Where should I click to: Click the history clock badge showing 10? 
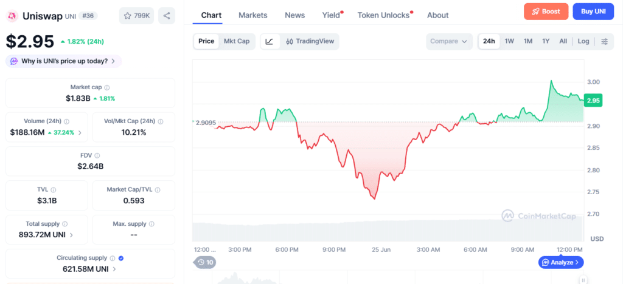pyautogui.click(x=205, y=262)
